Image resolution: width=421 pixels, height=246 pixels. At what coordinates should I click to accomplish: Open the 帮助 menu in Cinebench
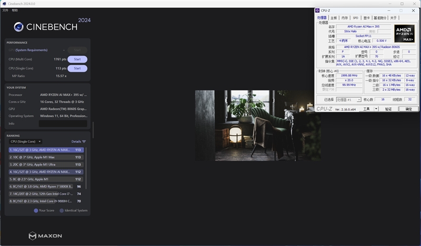(15, 10)
